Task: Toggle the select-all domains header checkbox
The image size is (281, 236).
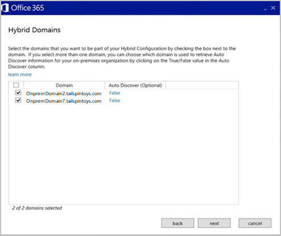Action: (x=16, y=85)
